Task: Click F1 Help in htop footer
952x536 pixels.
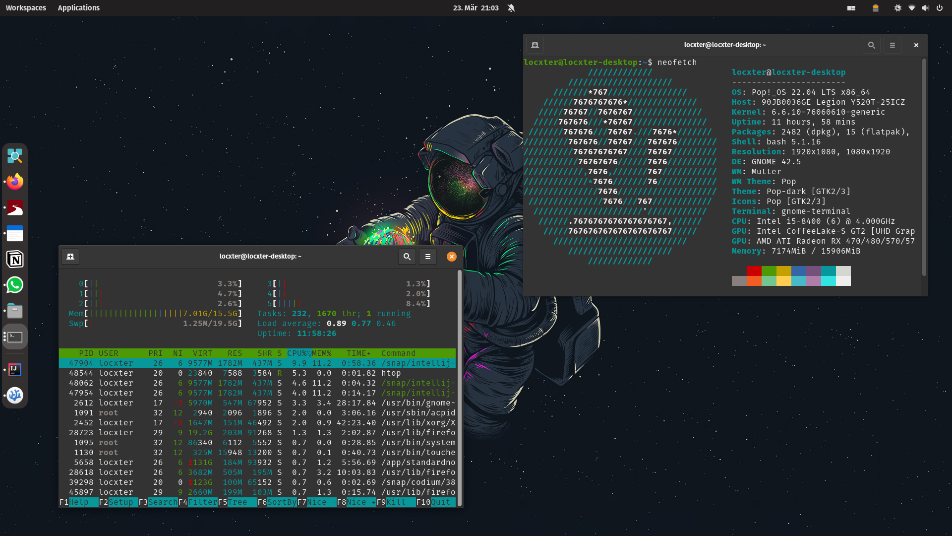Action: pos(79,502)
